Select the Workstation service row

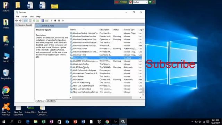[x=106, y=80]
